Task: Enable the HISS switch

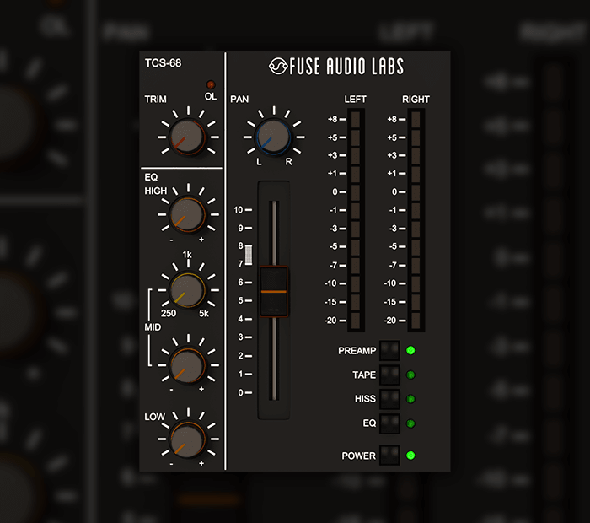Action: (x=389, y=398)
